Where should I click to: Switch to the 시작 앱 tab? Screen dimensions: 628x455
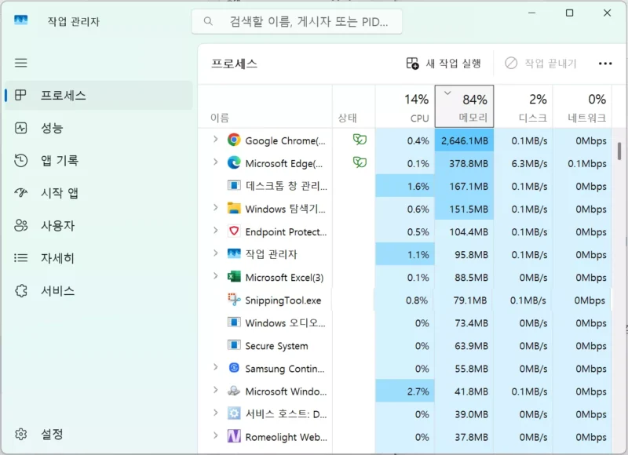tap(99, 193)
